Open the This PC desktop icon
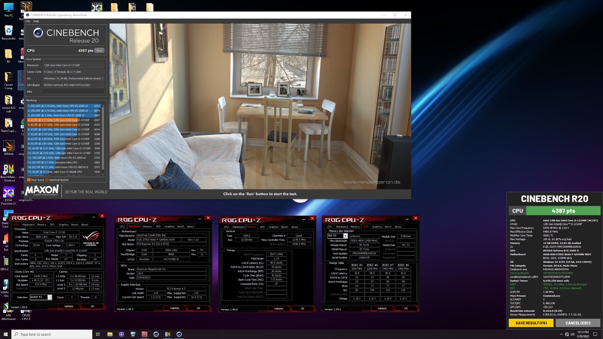 click(x=8, y=9)
